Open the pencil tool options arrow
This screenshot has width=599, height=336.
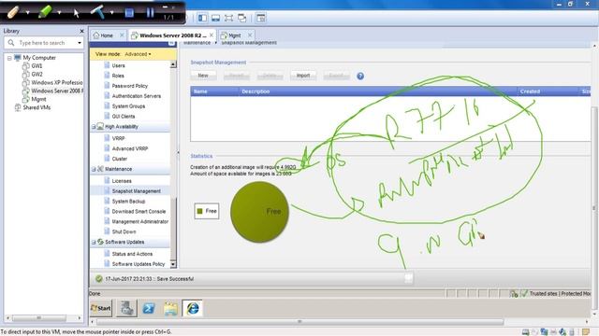tap(28, 12)
